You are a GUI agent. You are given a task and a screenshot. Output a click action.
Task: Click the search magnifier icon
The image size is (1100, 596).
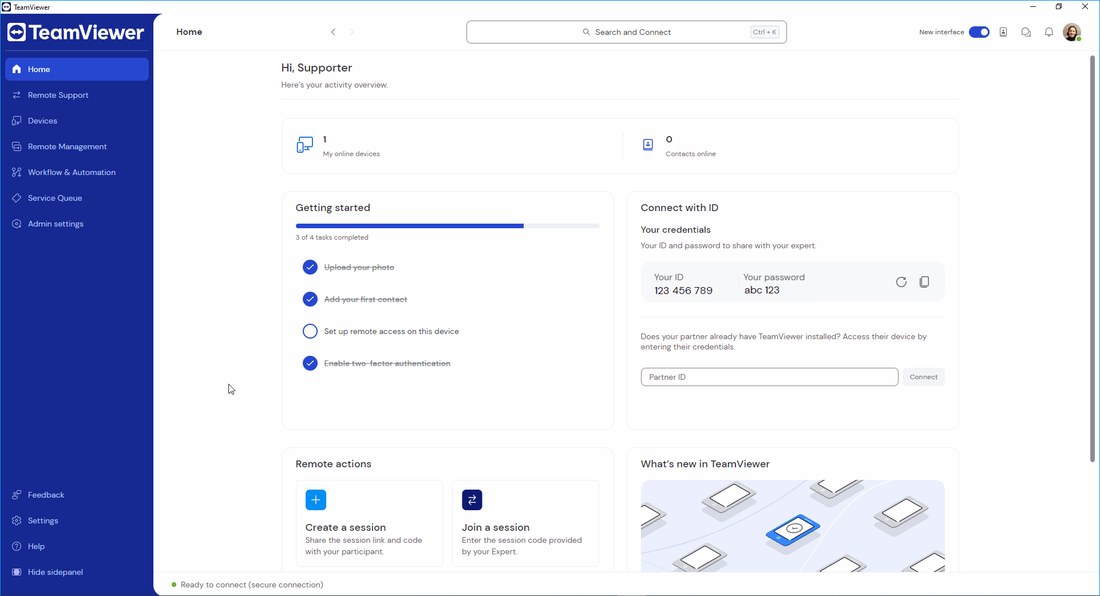click(x=586, y=32)
